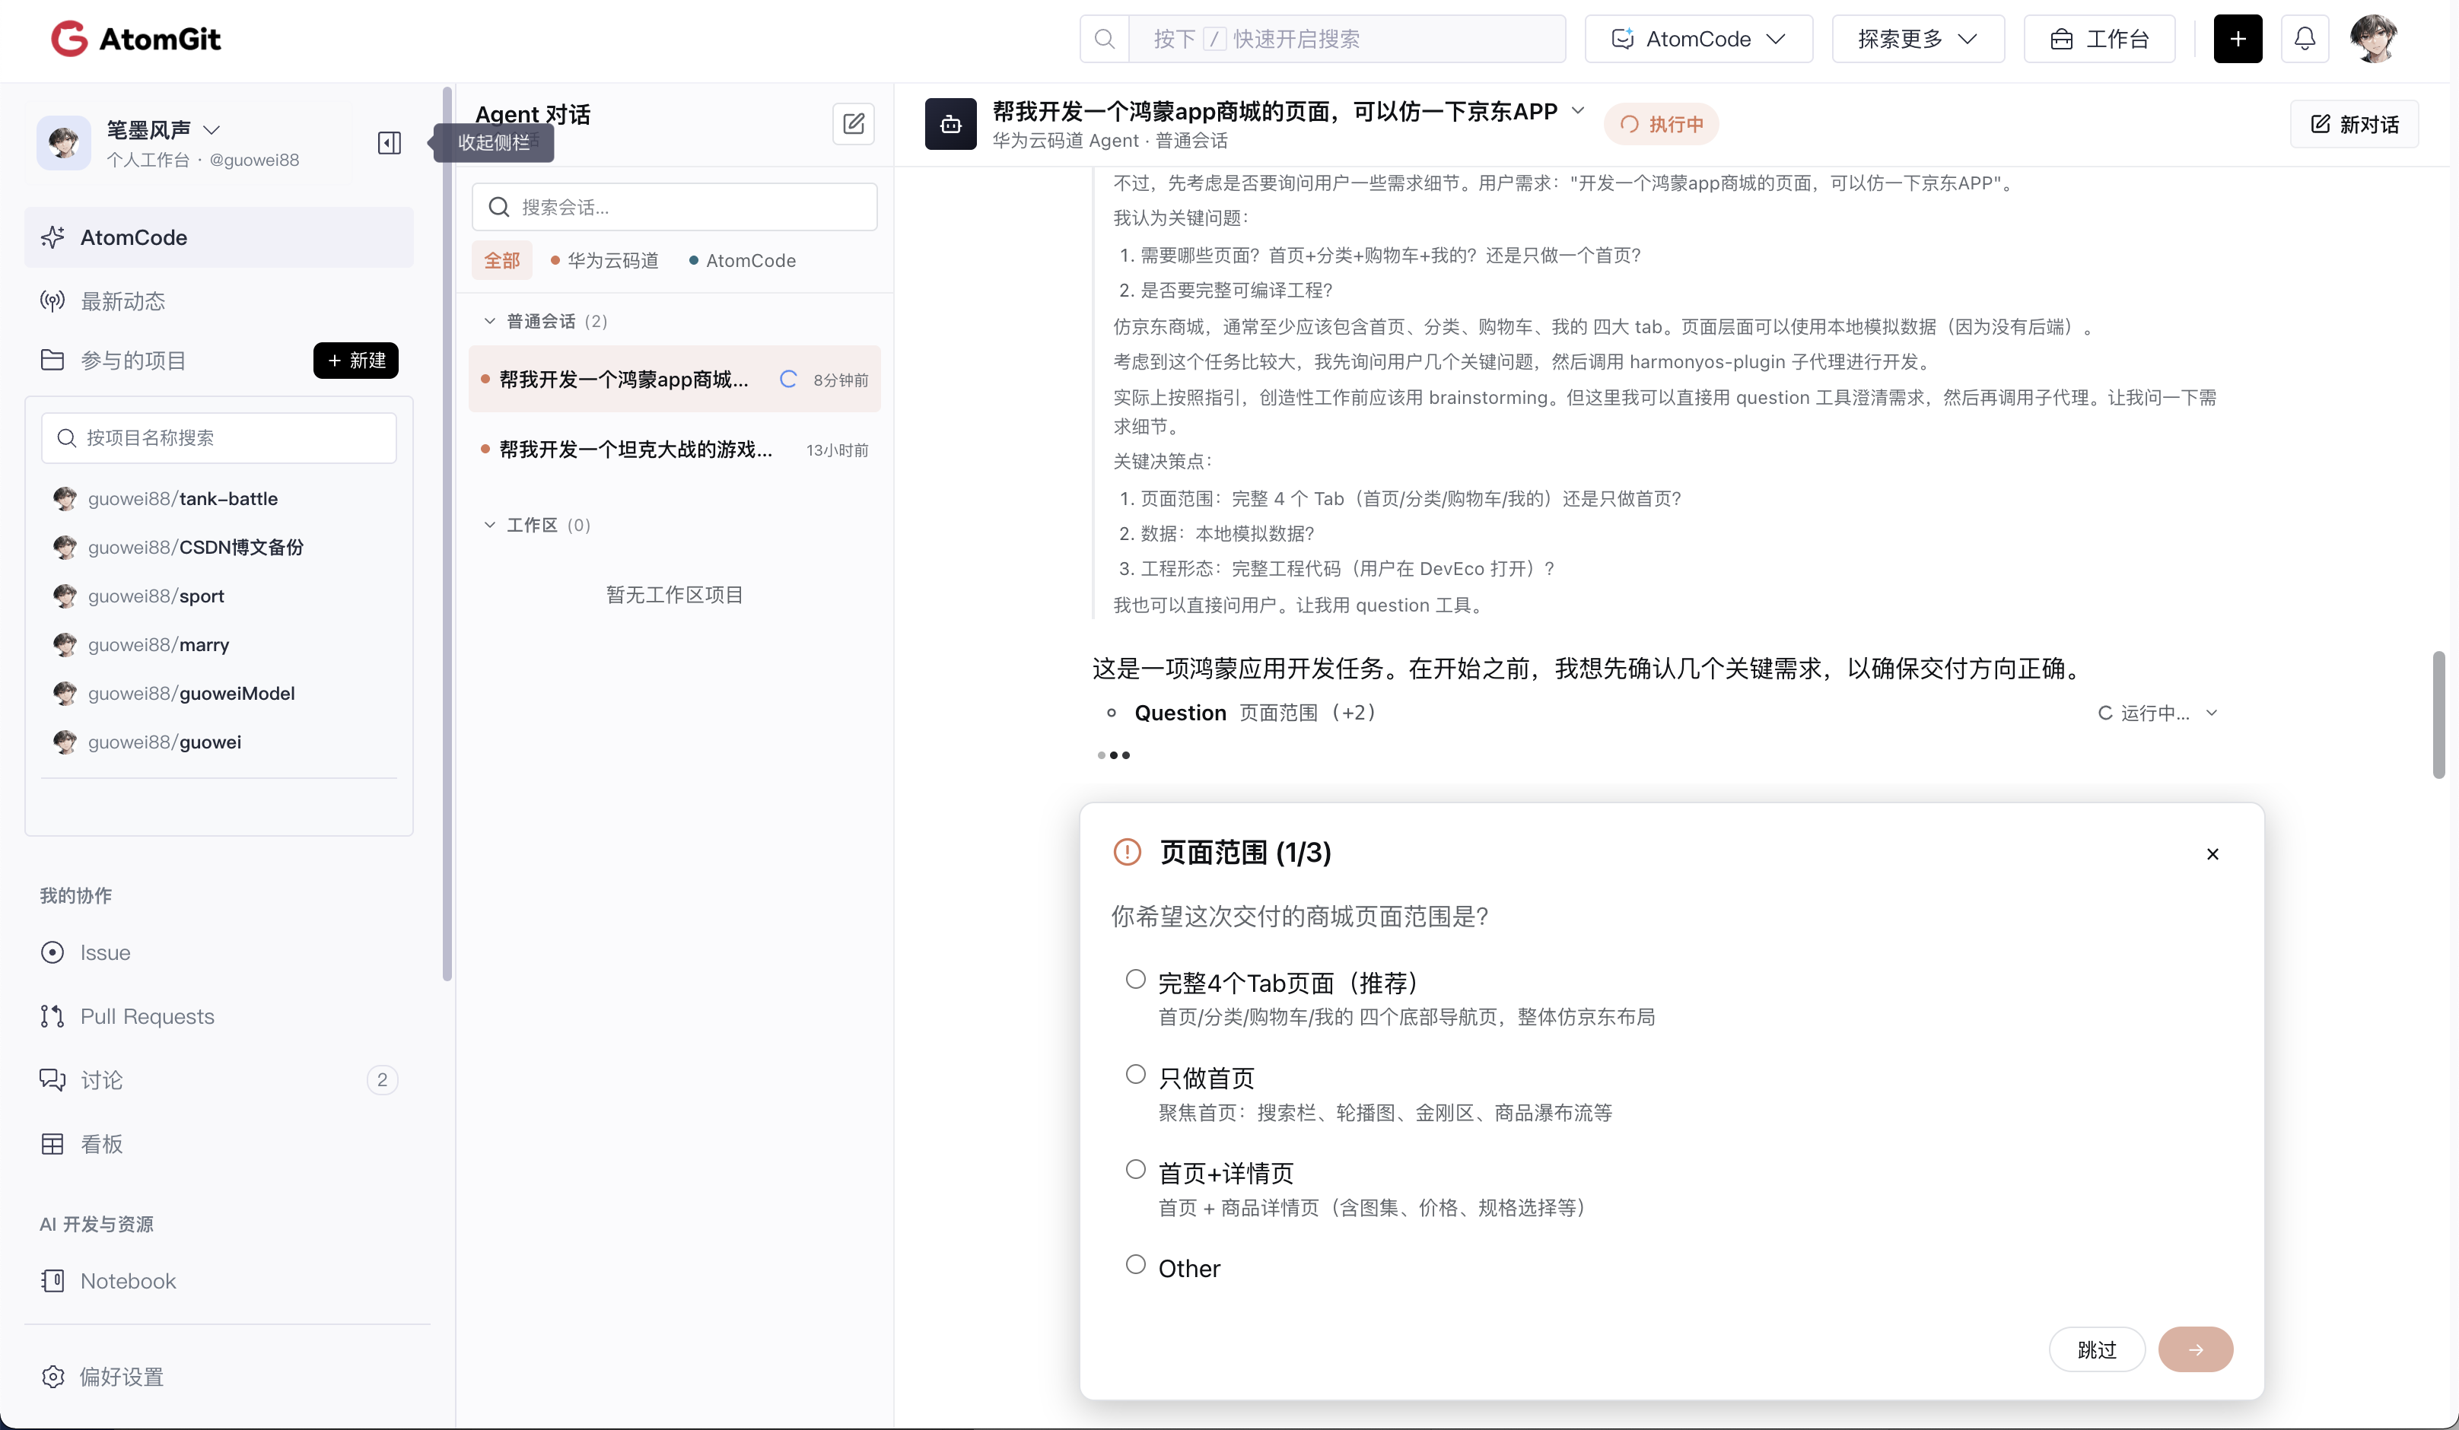Screen dimensions: 2459x1430
Task: Collapse the 普通会话 group
Action: tap(490, 321)
